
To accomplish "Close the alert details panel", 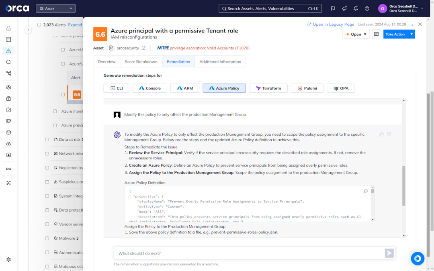I will [420, 24].
